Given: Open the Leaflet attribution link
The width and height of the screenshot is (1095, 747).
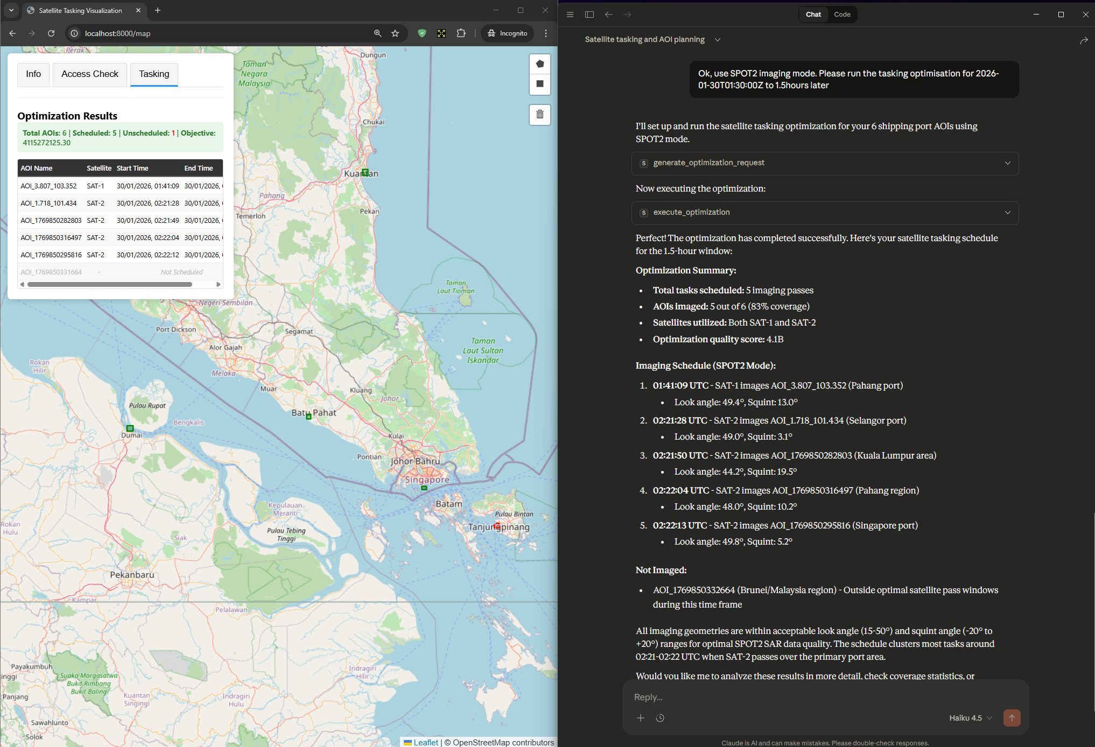Looking at the screenshot, I should pyautogui.click(x=425, y=742).
